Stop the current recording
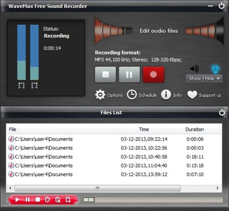Image resolution: width=229 pixels, height=211 pixels. click(105, 75)
